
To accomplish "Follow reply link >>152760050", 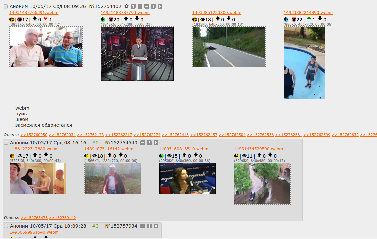I will tap(34, 135).
